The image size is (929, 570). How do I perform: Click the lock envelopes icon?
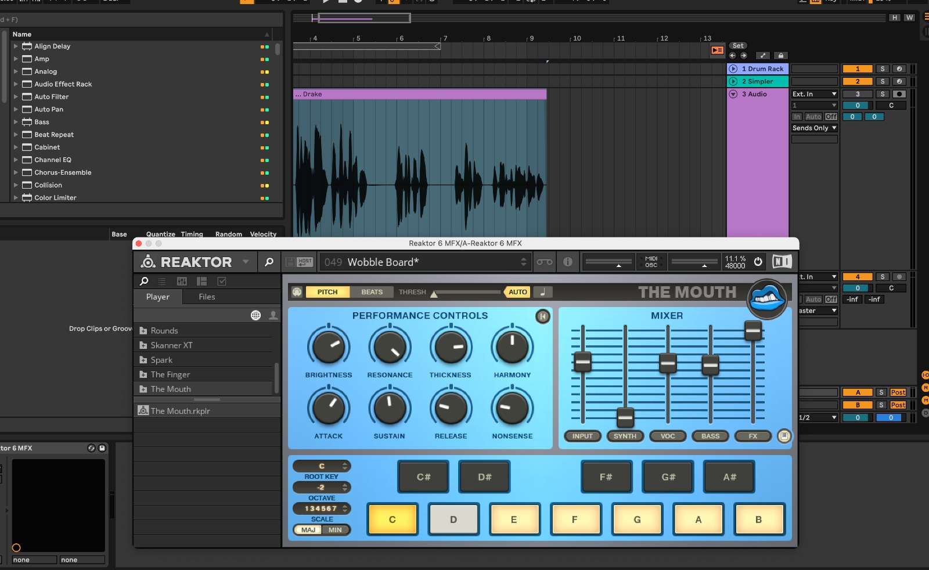pyautogui.click(x=781, y=56)
